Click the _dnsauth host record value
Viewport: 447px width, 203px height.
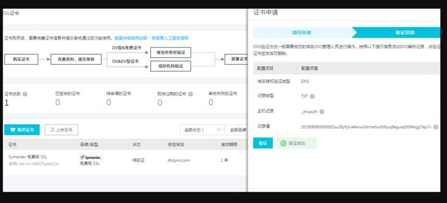pyautogui.click(x=309, y=112)
